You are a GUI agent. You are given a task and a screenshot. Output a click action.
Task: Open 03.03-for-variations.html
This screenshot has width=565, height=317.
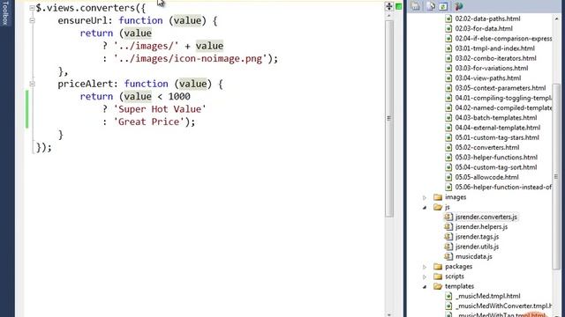coord(492,68)
